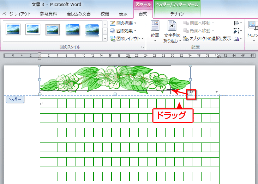The width and height of the screenshot is (258, 184).
Task: Click the right-middle sizing handle of image
Action: click(190, 80)
